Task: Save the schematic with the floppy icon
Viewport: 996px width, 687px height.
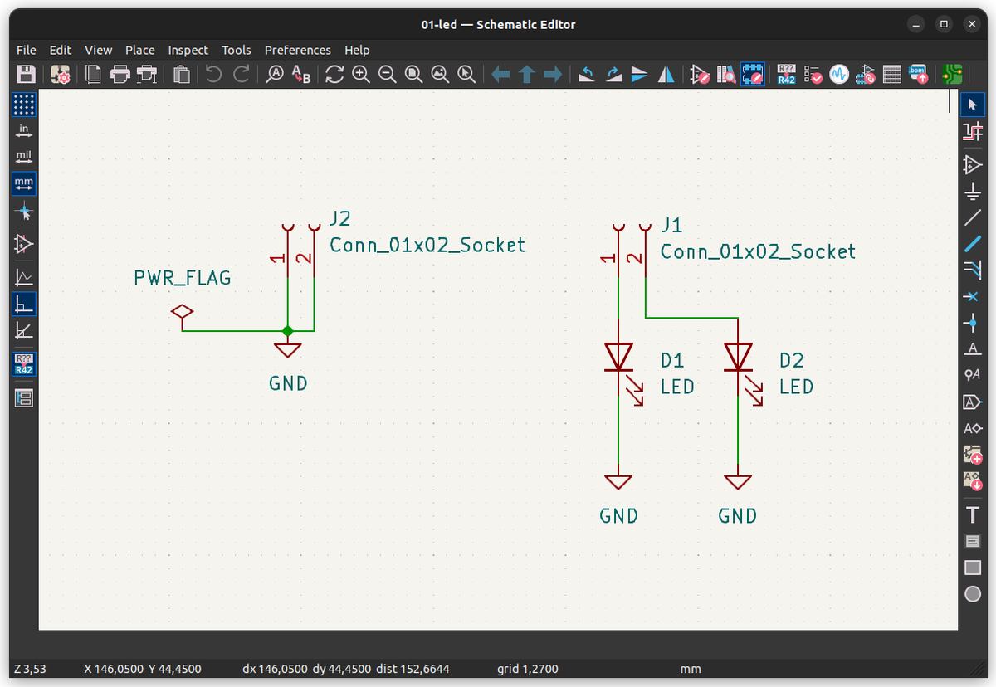Action: [x=26, y=75]
